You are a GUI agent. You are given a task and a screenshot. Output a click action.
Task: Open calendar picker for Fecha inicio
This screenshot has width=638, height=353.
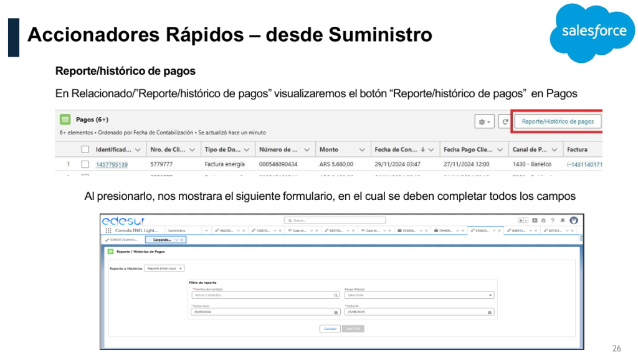tap(336, 312)
